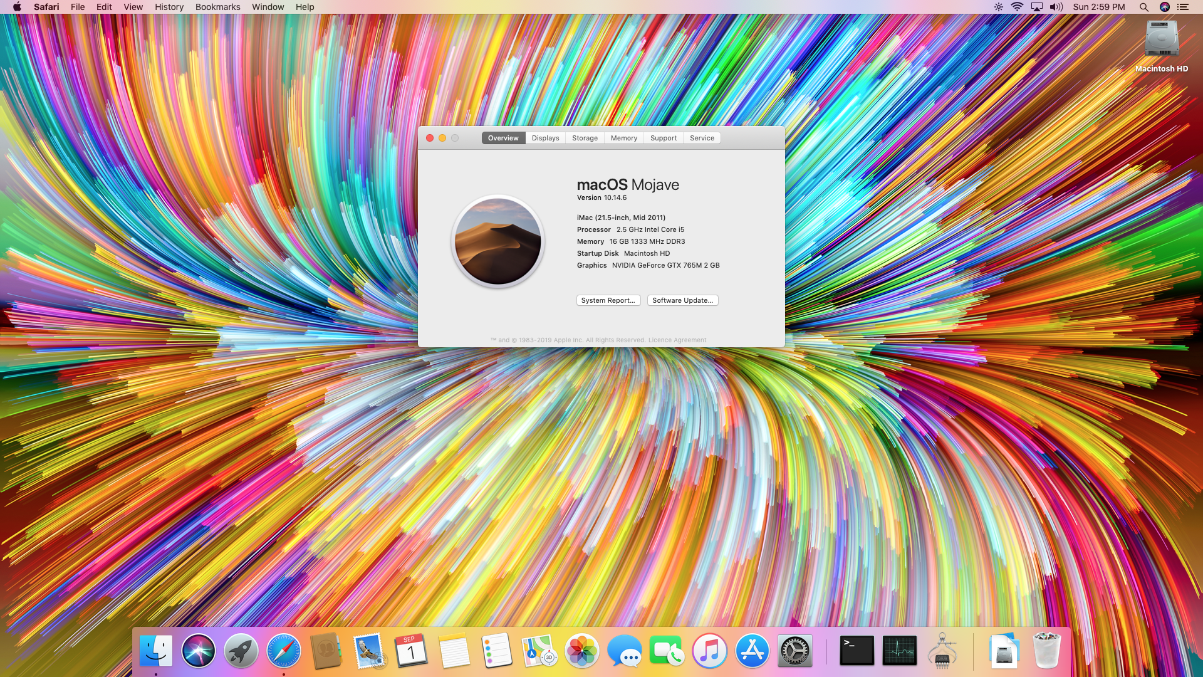
Task: Open Calendar icon showing SEP 1
Action: (x=412, y=651)
